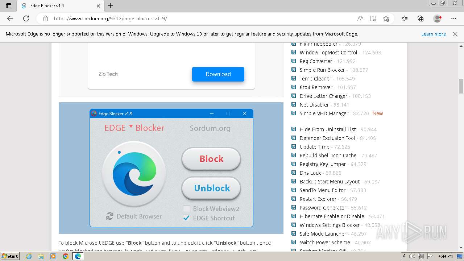464x261 pixels.
Task: Open the user profile menu
Action: (438, 18)
